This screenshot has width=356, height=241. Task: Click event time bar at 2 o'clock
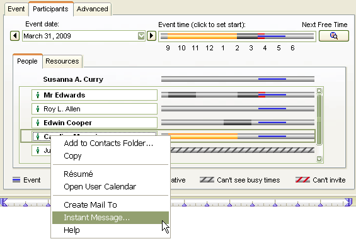pyautogui.click(x=237, y=36)
